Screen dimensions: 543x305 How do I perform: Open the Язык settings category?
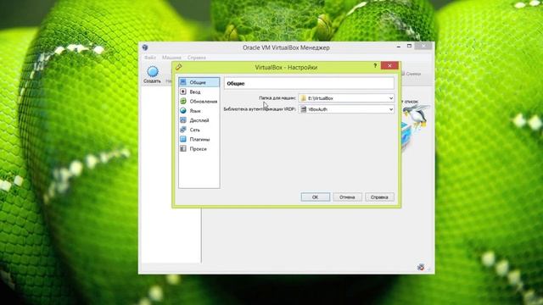(x=199, y=111)
